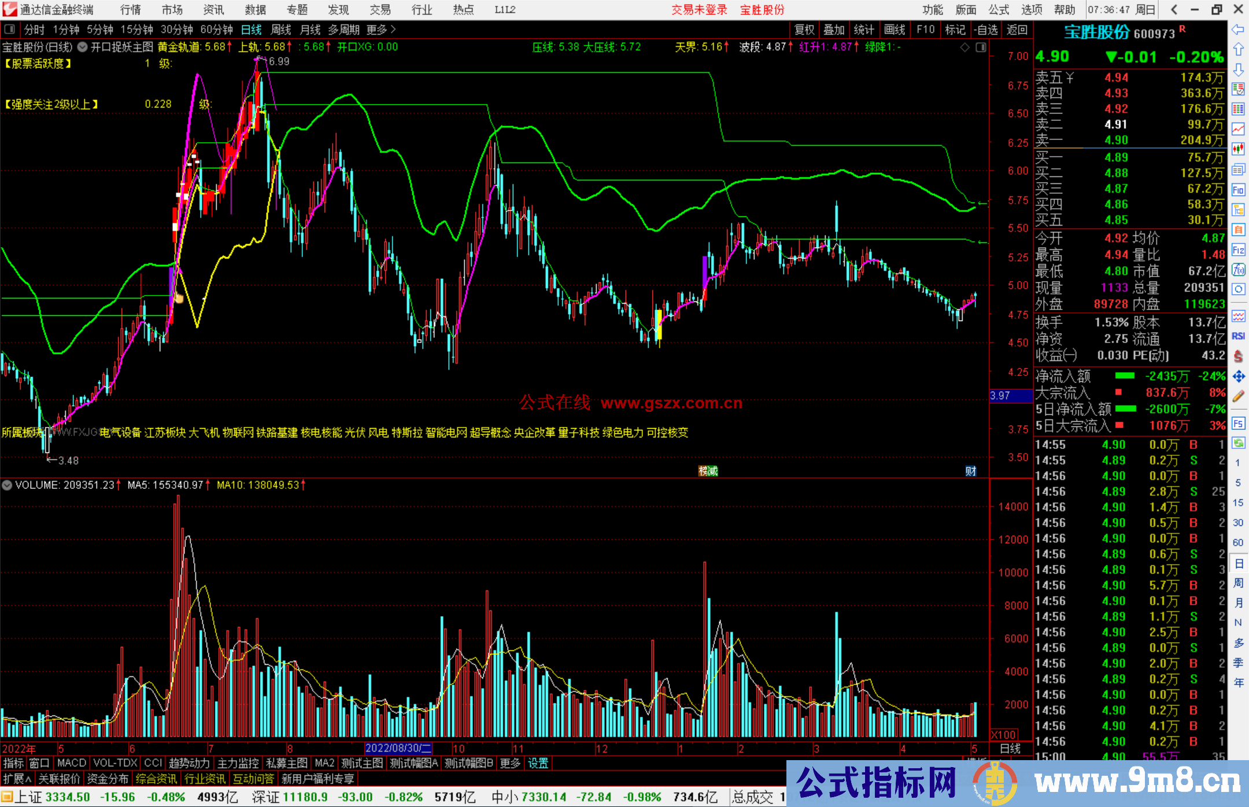Select the pencil drawing tool icon
This screenshot has height=807, width=1249.
pyautogui.click(x=1238, y=396)
